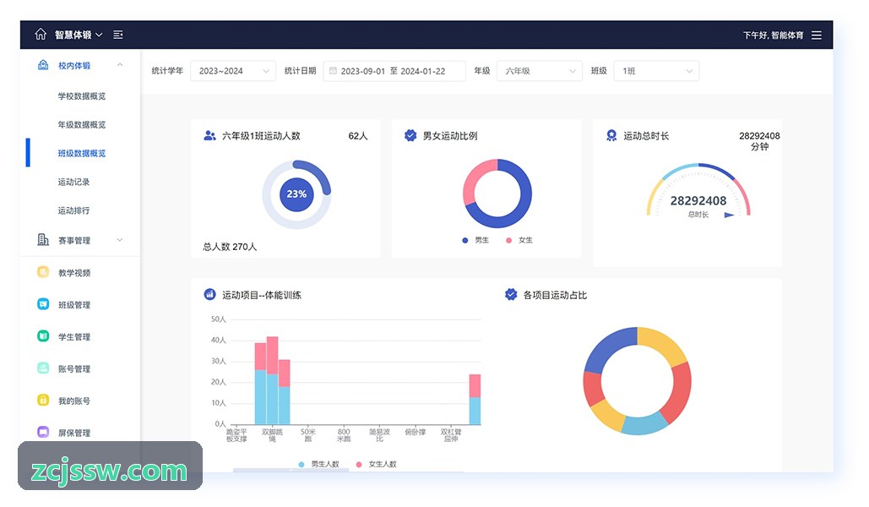The width and height of the screenshot is (869, 507).
Task: Open 学生管理 page
Action: coord(74,336)
